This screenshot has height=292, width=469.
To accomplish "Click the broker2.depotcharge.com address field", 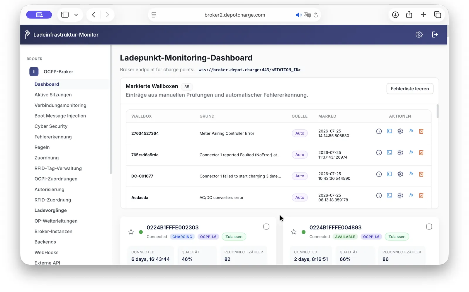I will pyautogui.click(x=235, y=15).
